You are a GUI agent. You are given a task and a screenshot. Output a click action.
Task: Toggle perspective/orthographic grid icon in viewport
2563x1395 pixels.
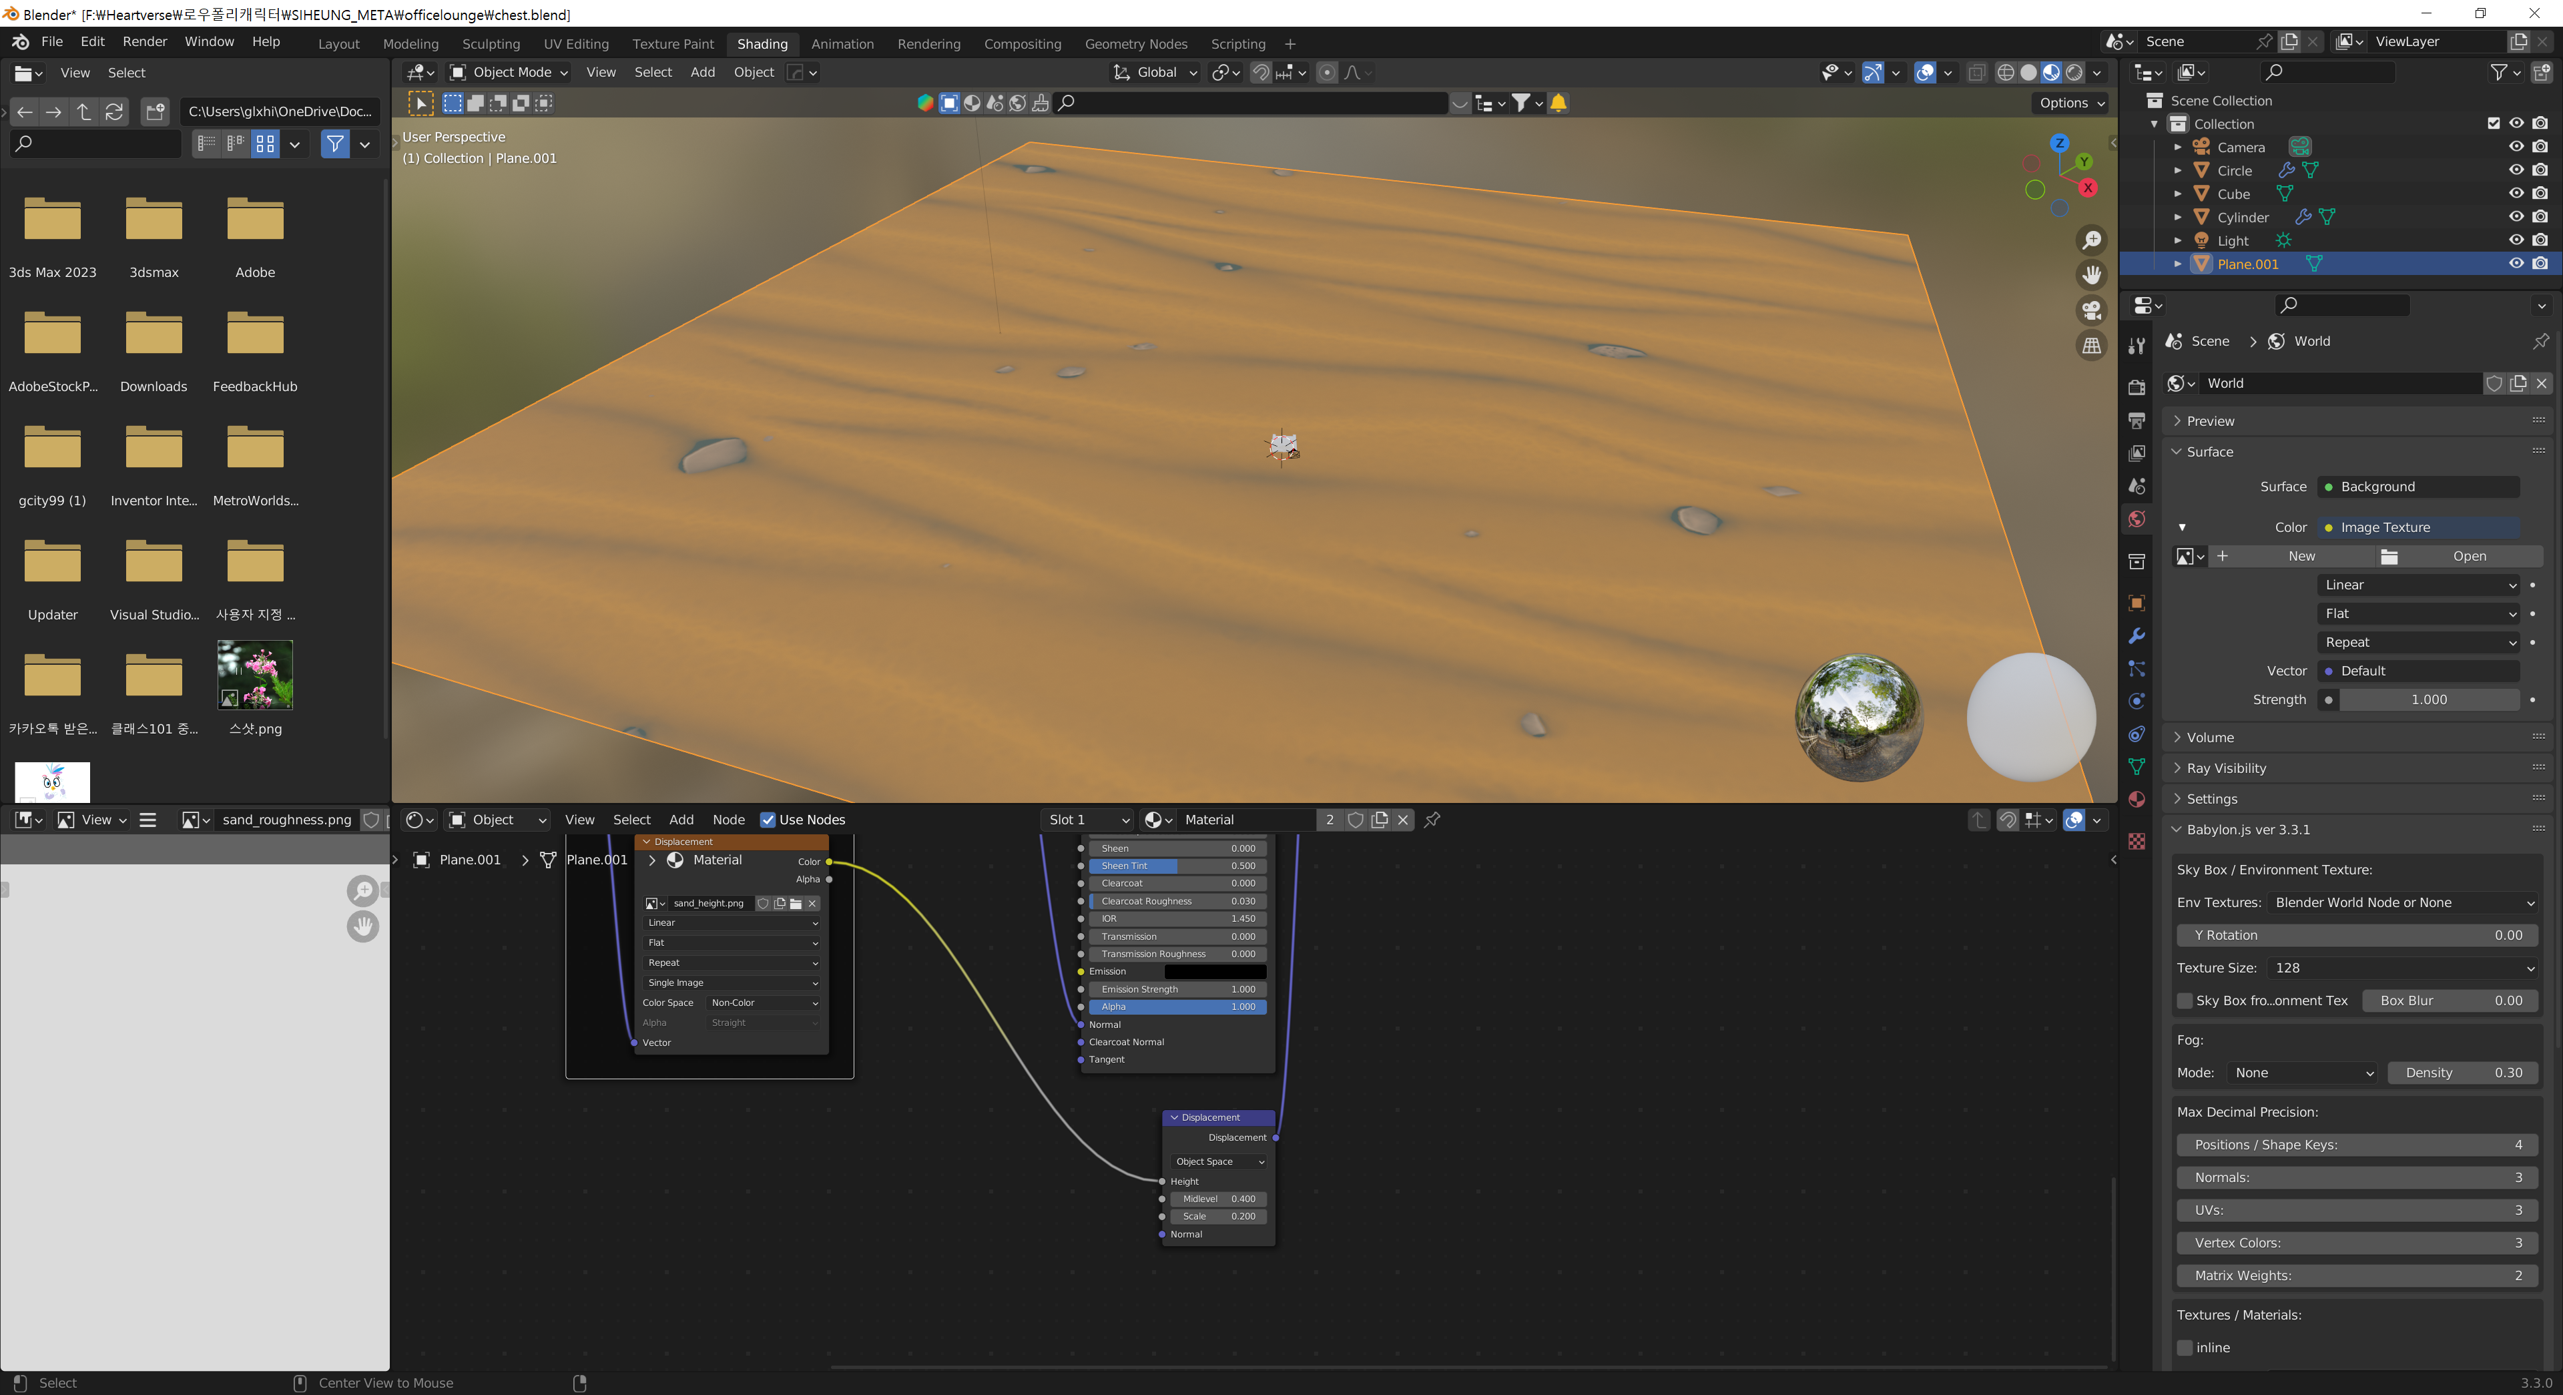point(2091,345)
